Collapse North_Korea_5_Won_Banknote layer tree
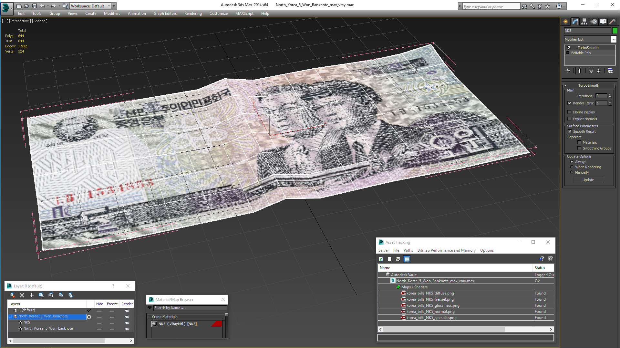 pos(10,316)
